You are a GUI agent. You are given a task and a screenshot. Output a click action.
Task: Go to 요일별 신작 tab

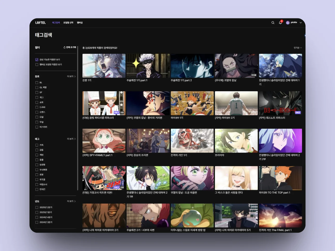pos(68,23)
